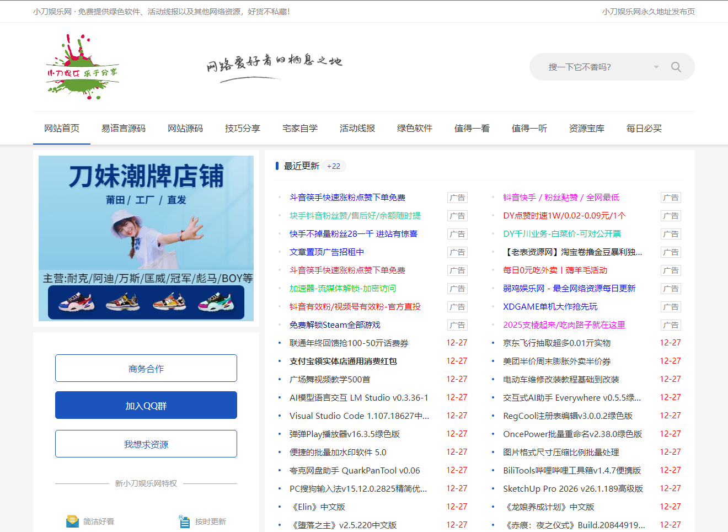Image resolution: width=728 pixels, height=532 pixels.
Task: Click the 小刀娱乐 splash logo
Action: pyautogui.click(x=82, y=66)
